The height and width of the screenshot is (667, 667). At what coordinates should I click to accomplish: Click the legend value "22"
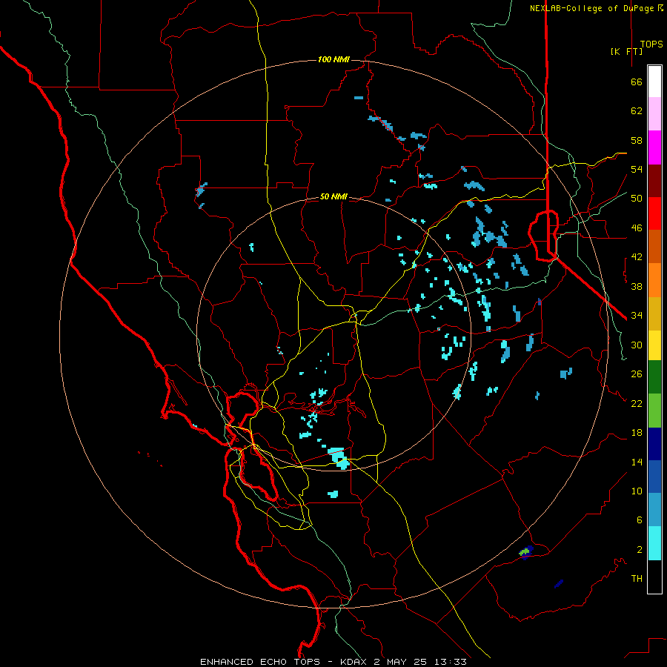click(x=637, y=403)
